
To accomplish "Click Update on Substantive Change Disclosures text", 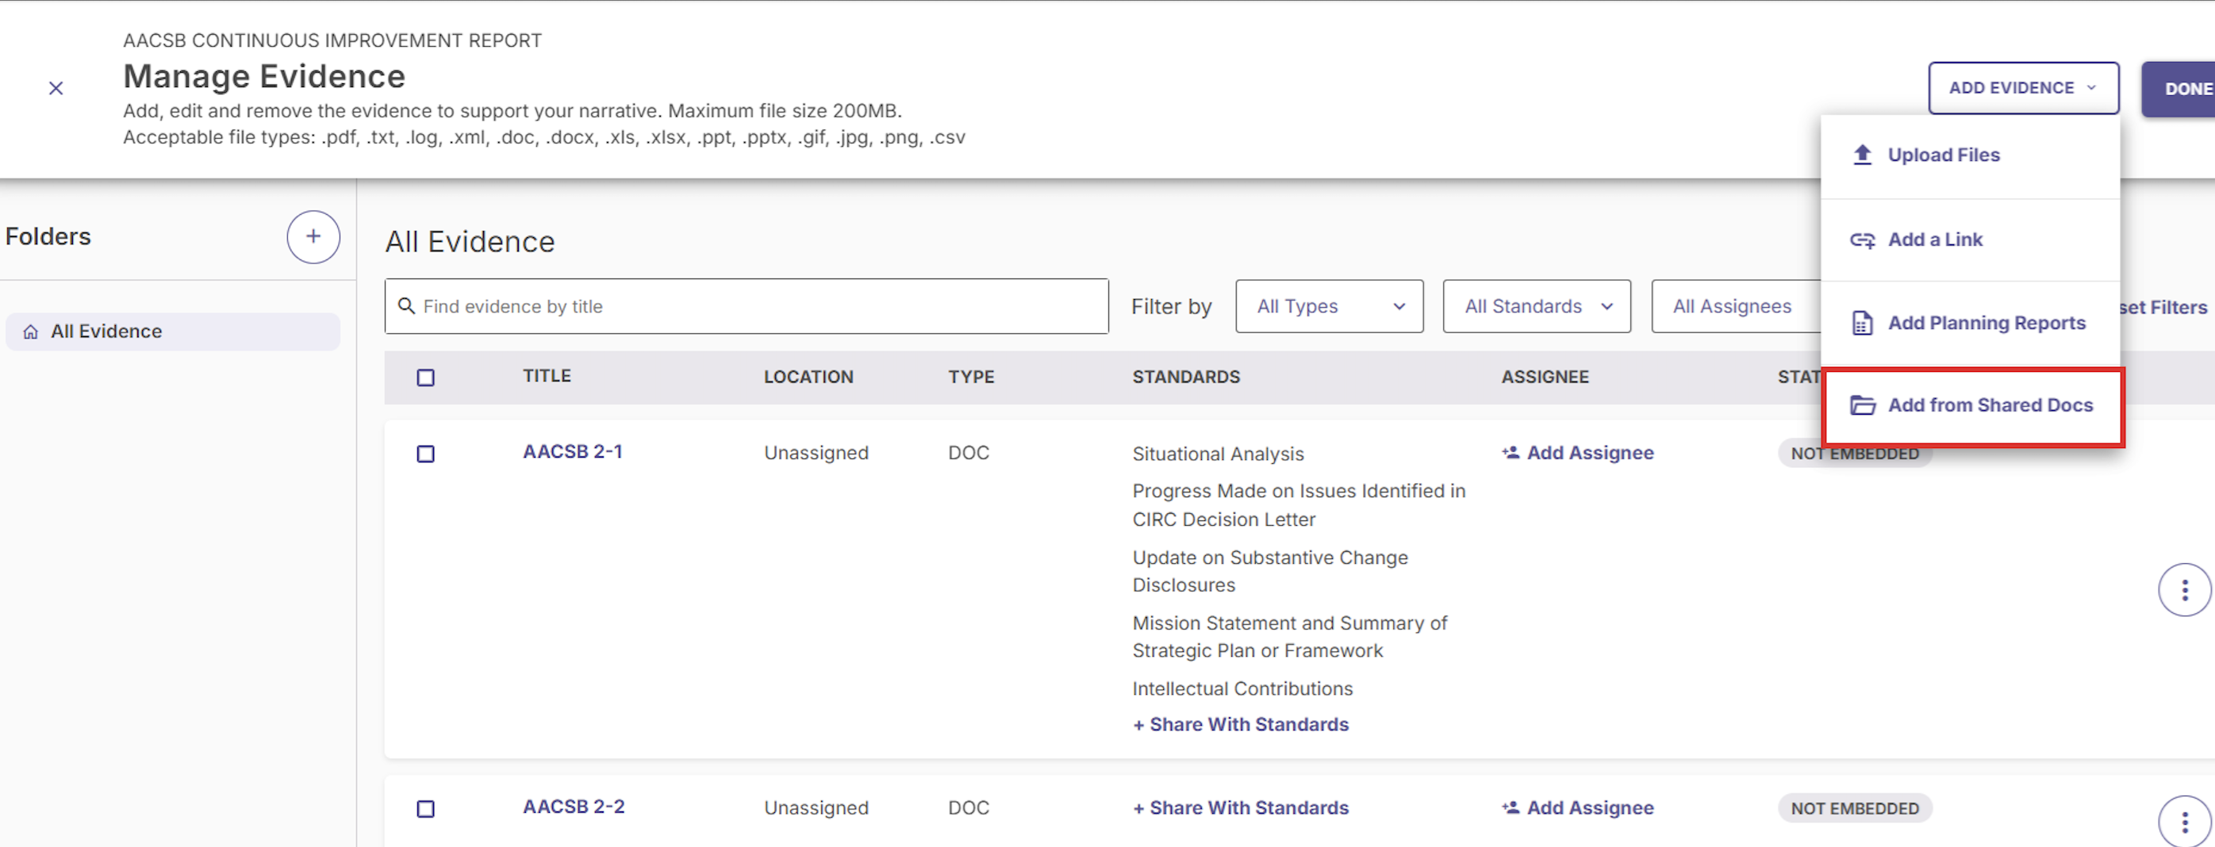I will (1270, 571).
